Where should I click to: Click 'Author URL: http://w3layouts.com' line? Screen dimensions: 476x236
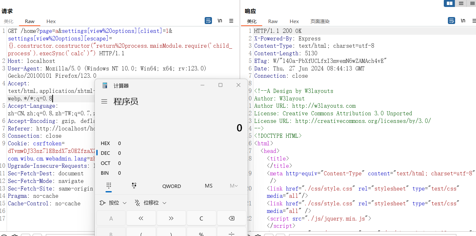click(305, 106)
